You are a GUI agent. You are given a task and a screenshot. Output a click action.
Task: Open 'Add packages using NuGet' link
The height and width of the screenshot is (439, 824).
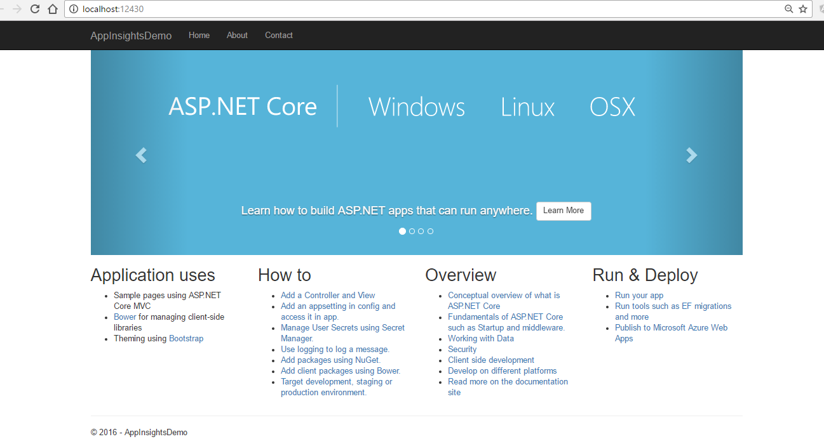pos(330,360)
